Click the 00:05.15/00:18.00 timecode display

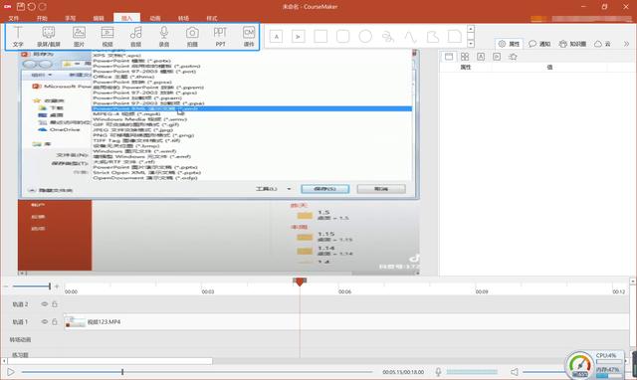tap(403, 372)
